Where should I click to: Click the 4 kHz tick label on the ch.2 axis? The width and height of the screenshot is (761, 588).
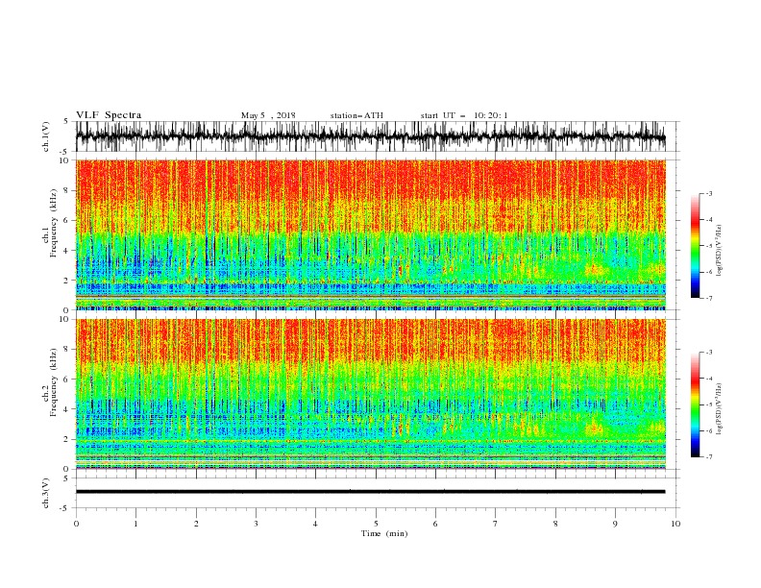click(x=66, y=409)
